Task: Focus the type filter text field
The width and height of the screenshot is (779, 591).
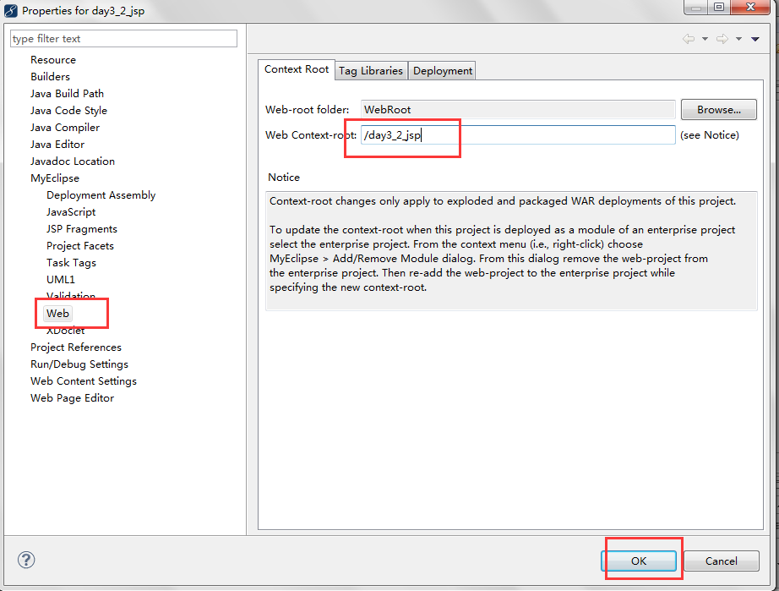Action: (x=123, y=39)
